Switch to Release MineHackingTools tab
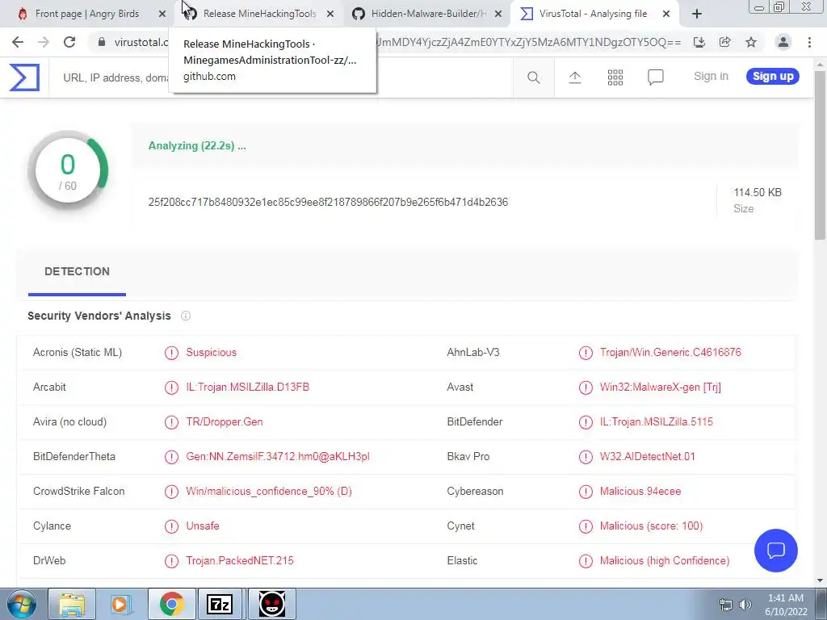 pos(259,15)
